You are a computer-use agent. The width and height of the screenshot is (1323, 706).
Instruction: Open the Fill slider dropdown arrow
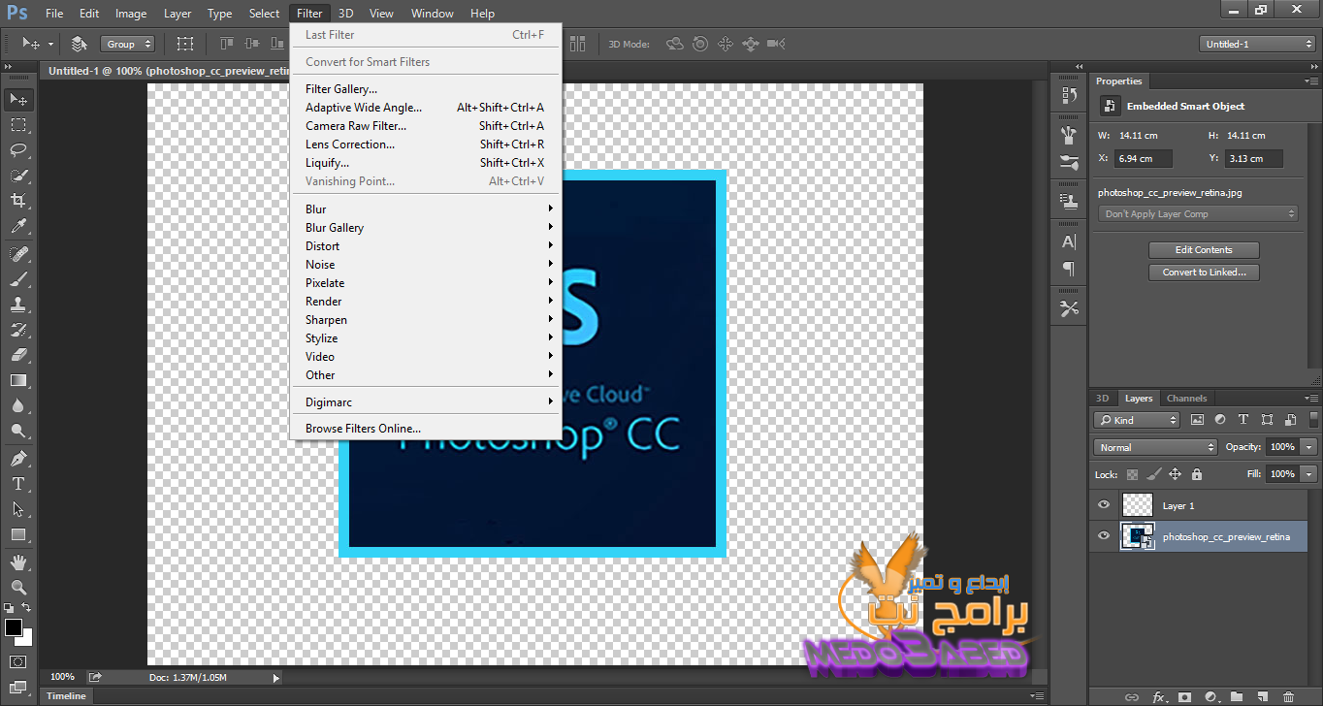click(x=1309, y=474)
